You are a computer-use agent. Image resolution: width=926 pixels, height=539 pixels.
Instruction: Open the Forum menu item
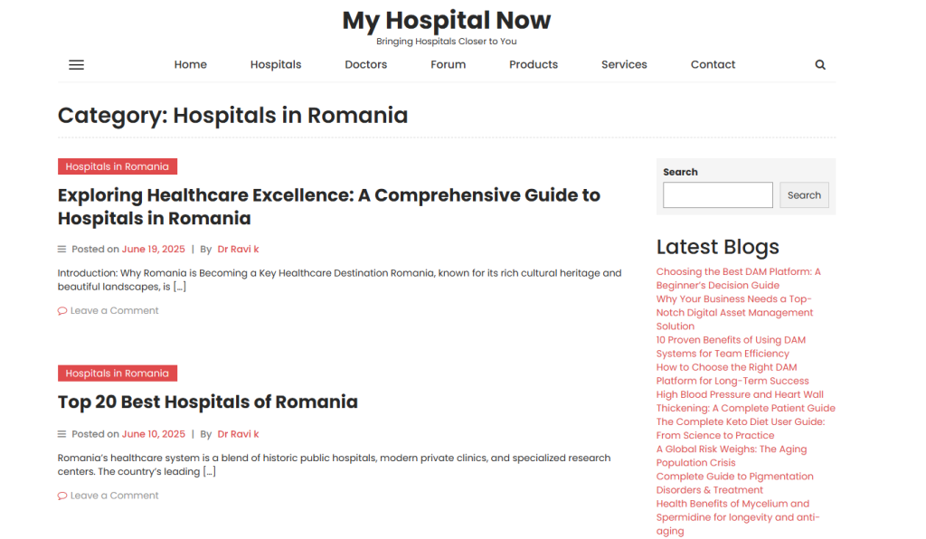449,64
